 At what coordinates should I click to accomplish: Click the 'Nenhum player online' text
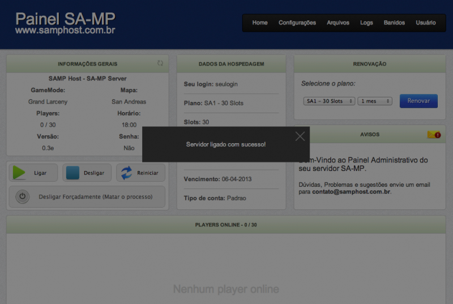226,289
